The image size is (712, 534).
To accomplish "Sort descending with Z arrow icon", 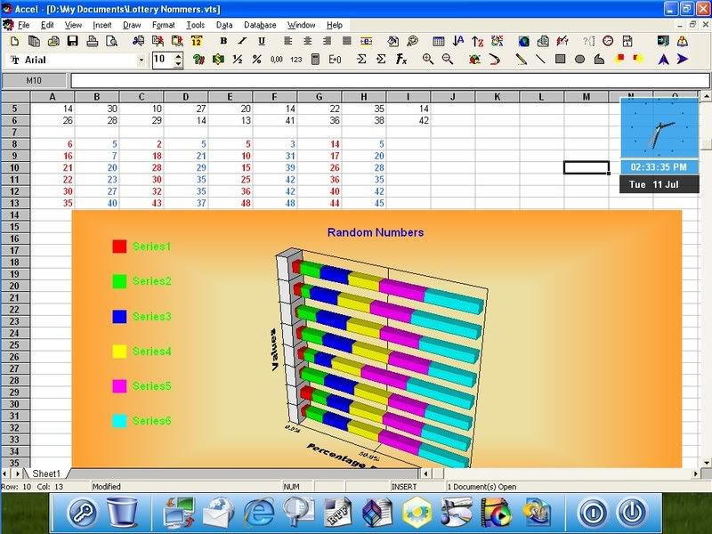I will 477,41.
